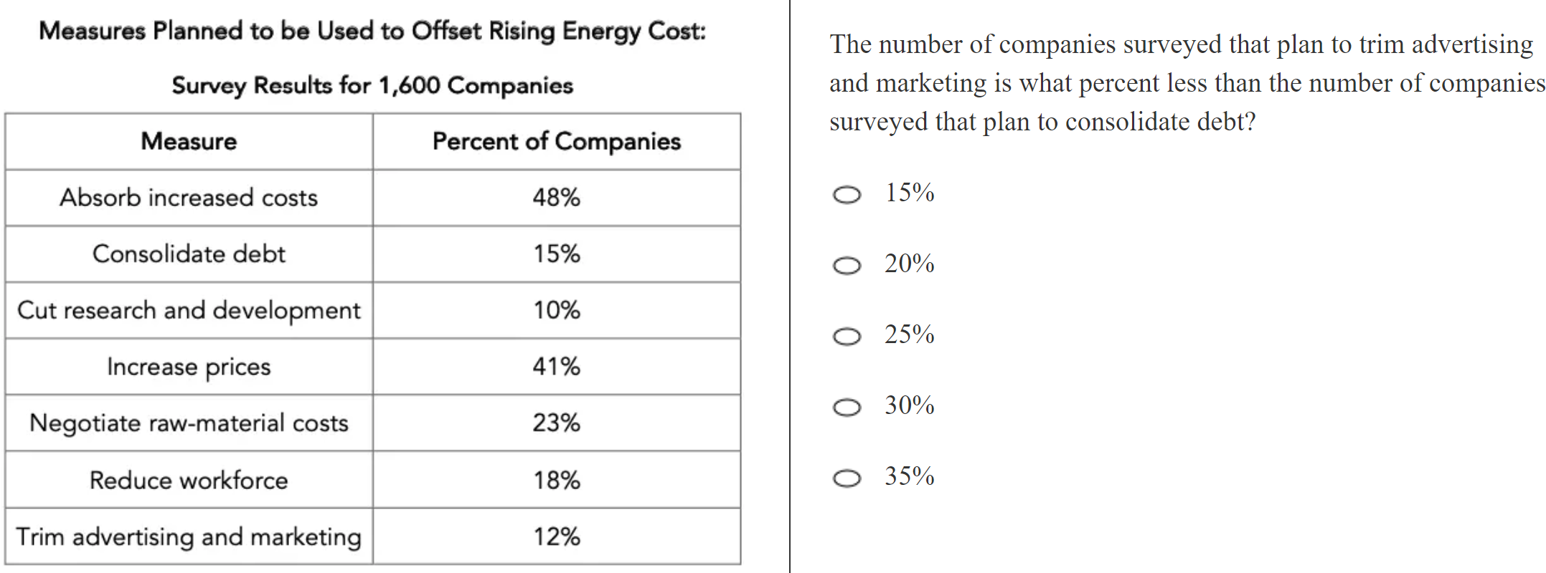Screen dimensions: 1546x573
Task: Click the "Negotiate raw-material costs" row label
Action: [189, 423]
